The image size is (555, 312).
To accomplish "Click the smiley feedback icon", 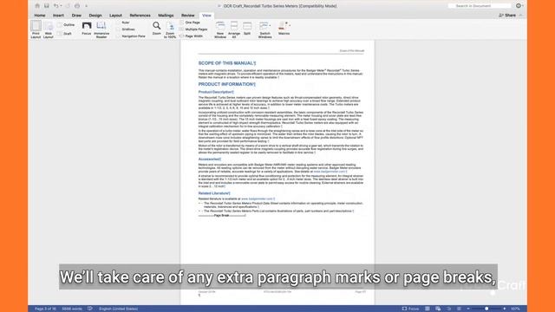I will 519,6.
